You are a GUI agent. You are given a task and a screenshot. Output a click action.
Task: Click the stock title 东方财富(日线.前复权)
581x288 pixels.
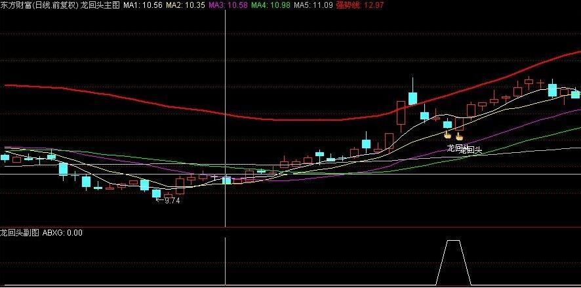39,5
